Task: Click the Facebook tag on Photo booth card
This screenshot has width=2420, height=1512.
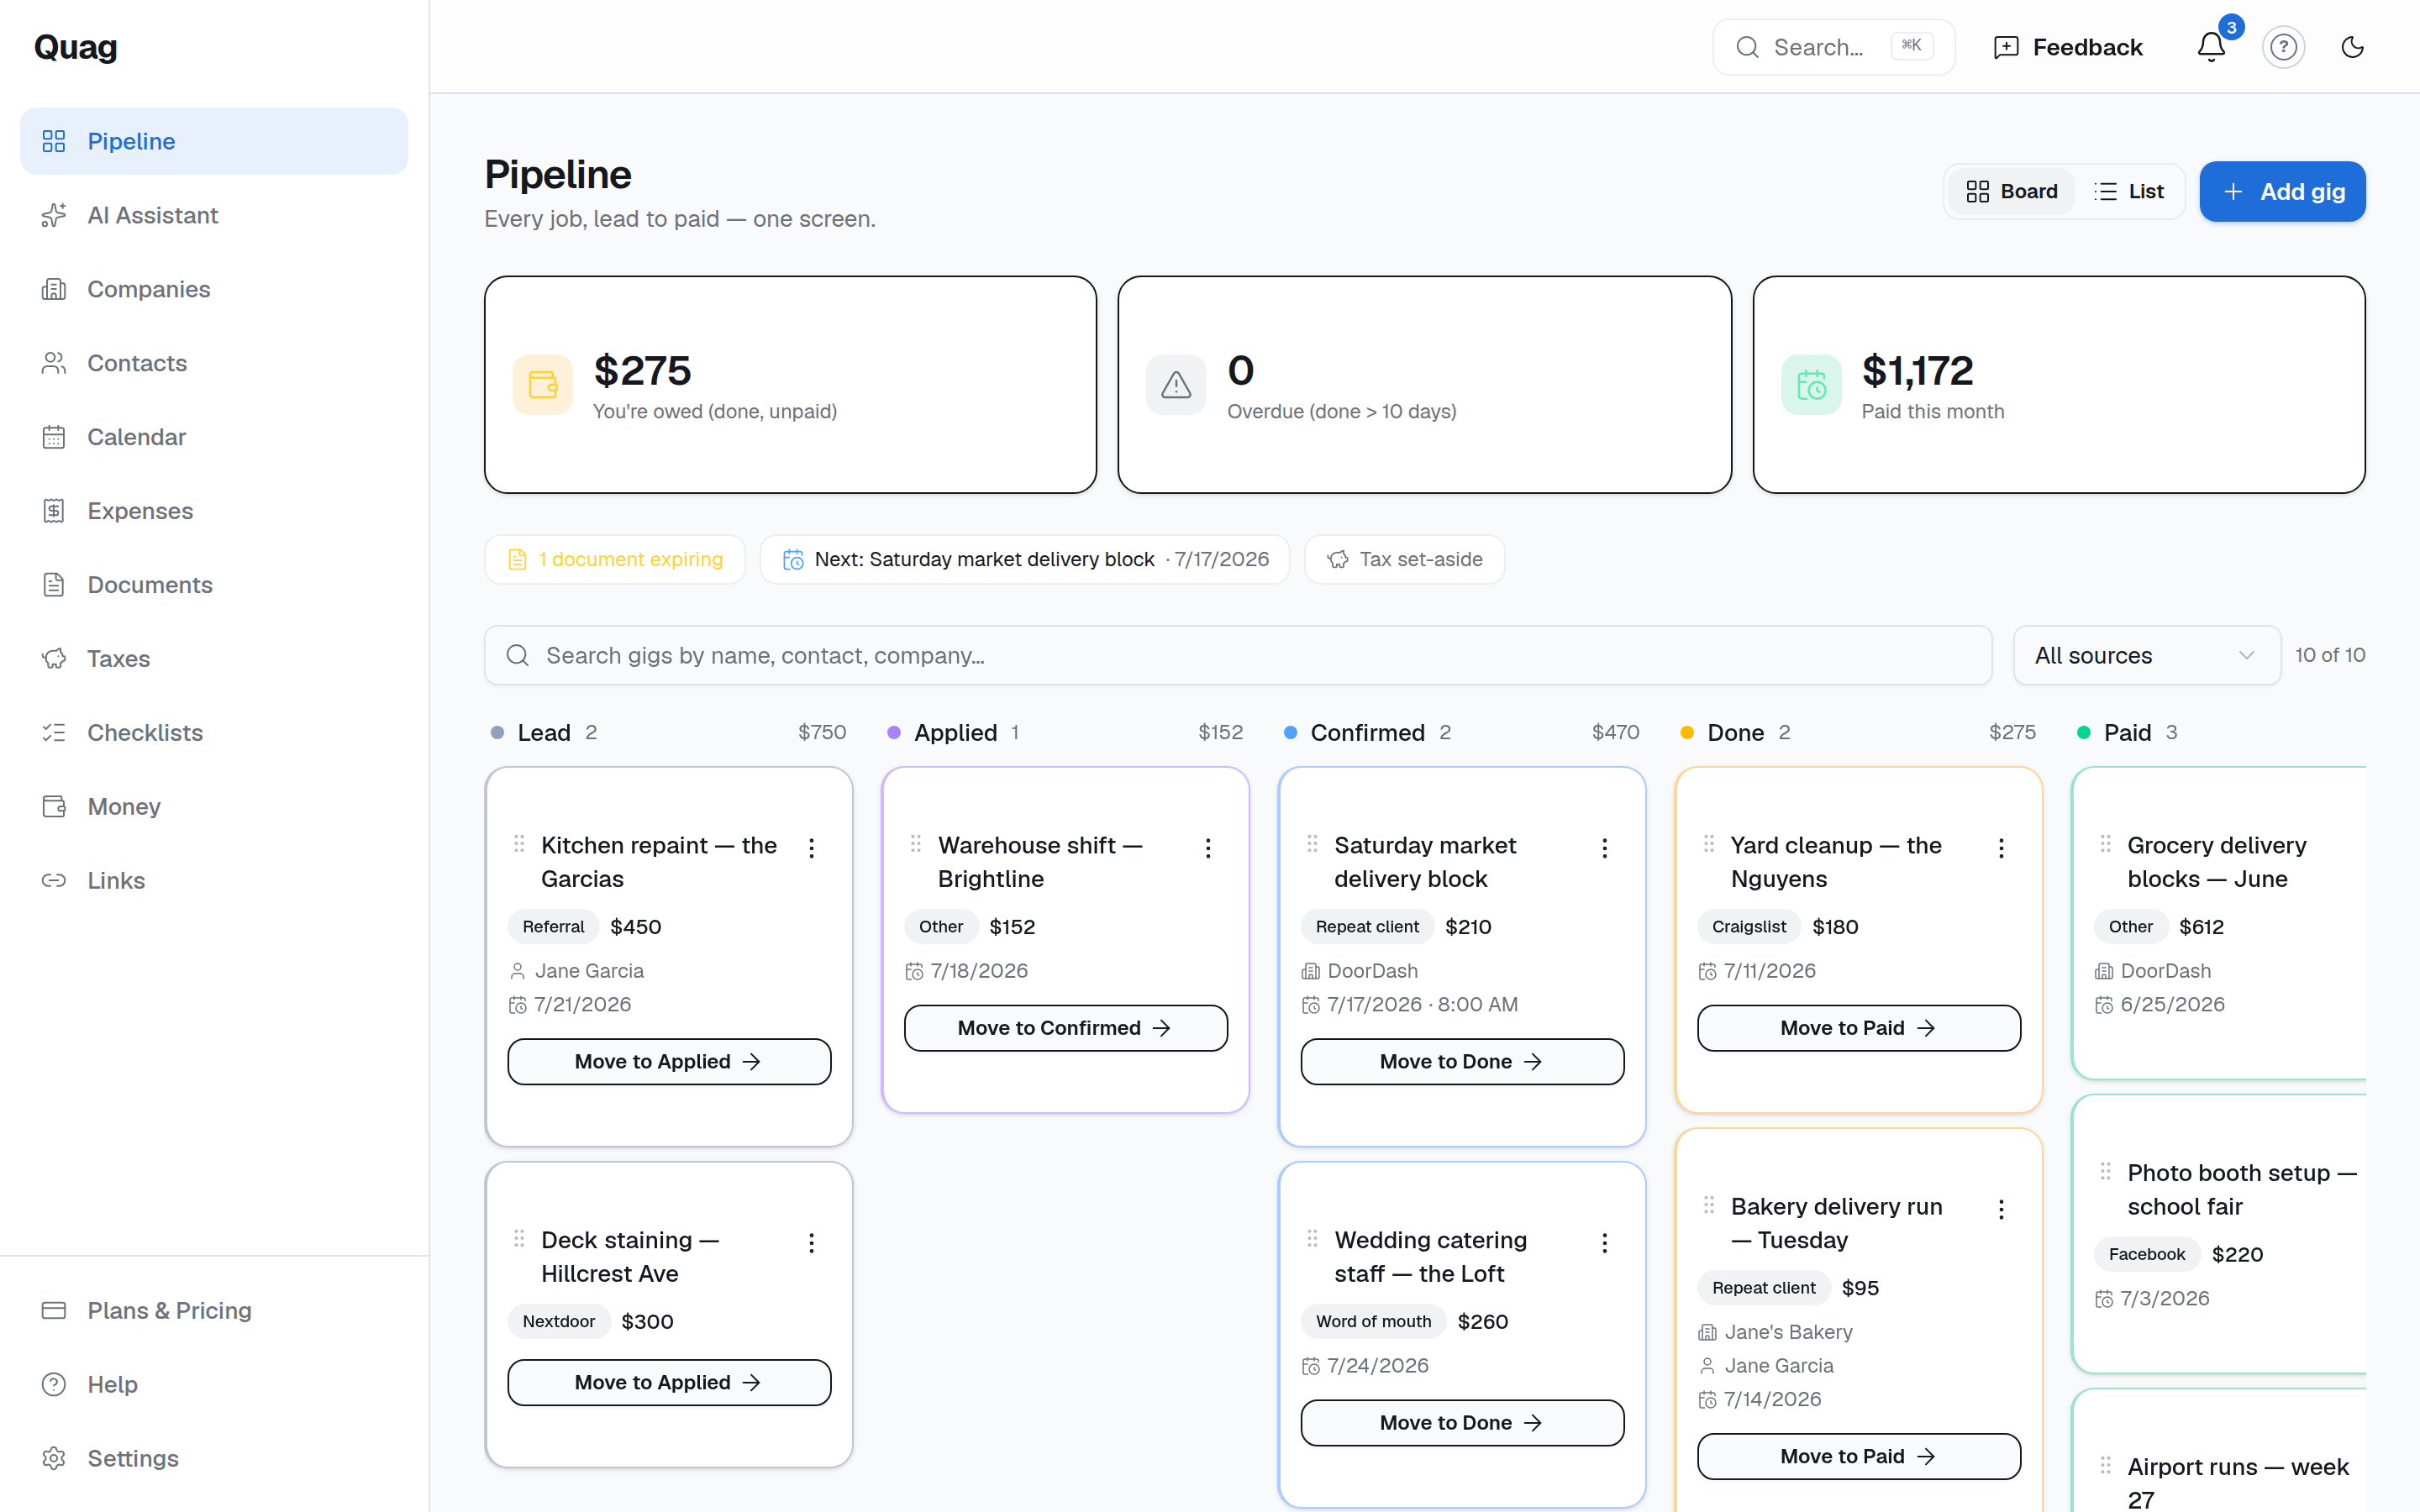Action: click(x=2147, y=1254)
